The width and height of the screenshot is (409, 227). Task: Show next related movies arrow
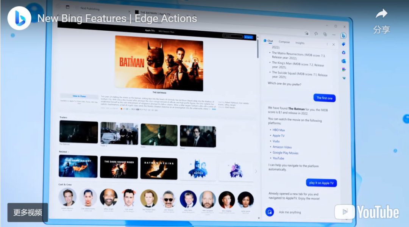click(256, 171)
